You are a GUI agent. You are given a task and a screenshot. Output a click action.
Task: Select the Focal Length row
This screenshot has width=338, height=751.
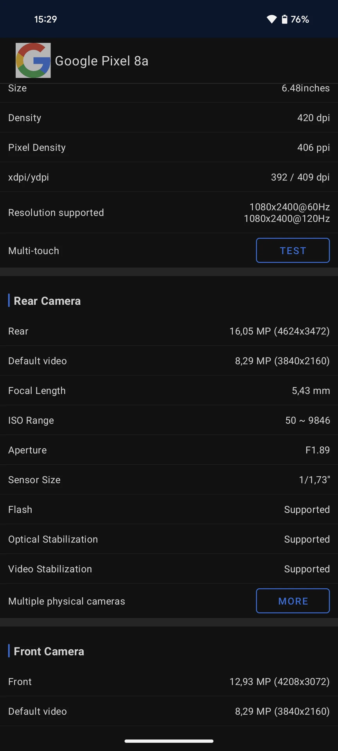[169, 390]
